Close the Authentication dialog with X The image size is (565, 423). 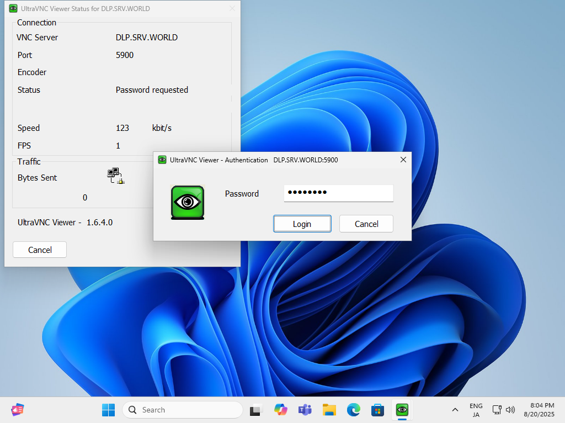(403, 160)
